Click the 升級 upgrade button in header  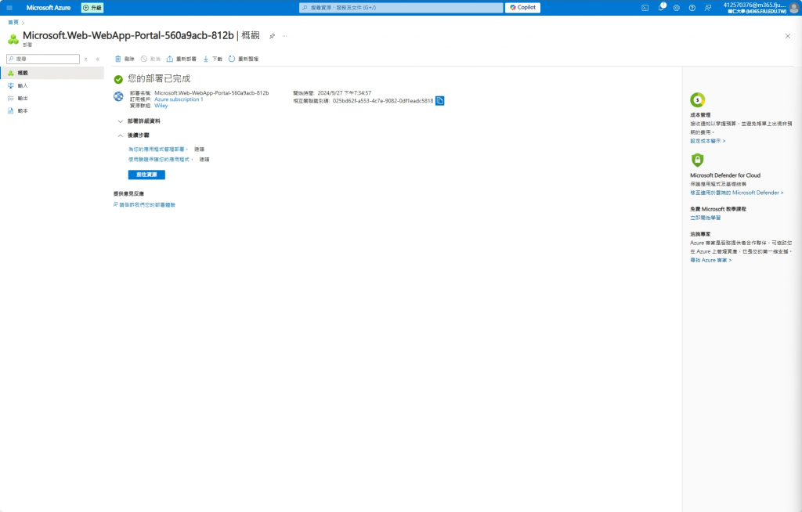[92, 8]
